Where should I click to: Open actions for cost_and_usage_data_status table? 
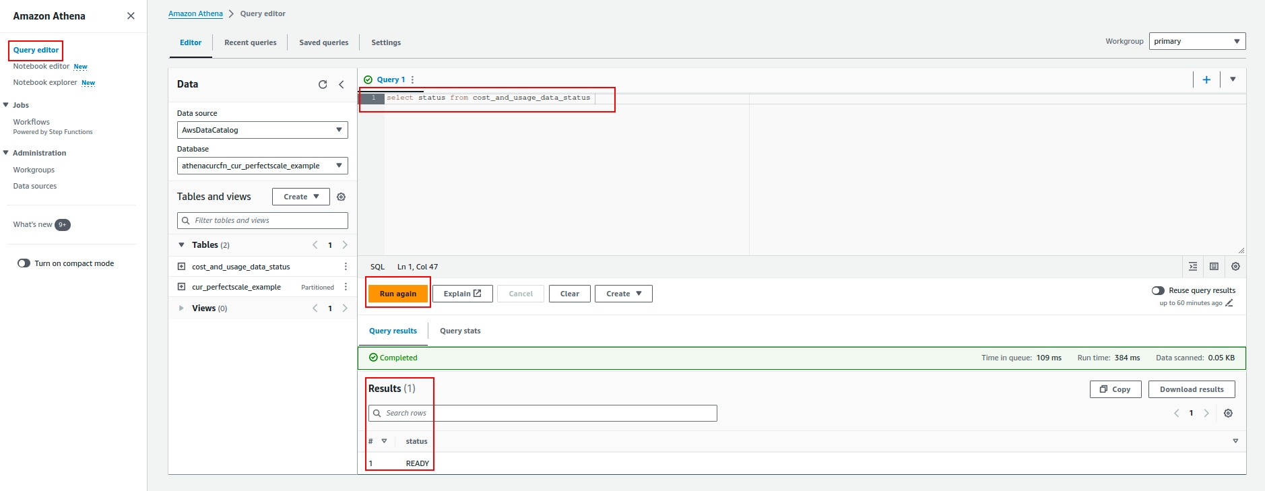pos(346,267)
